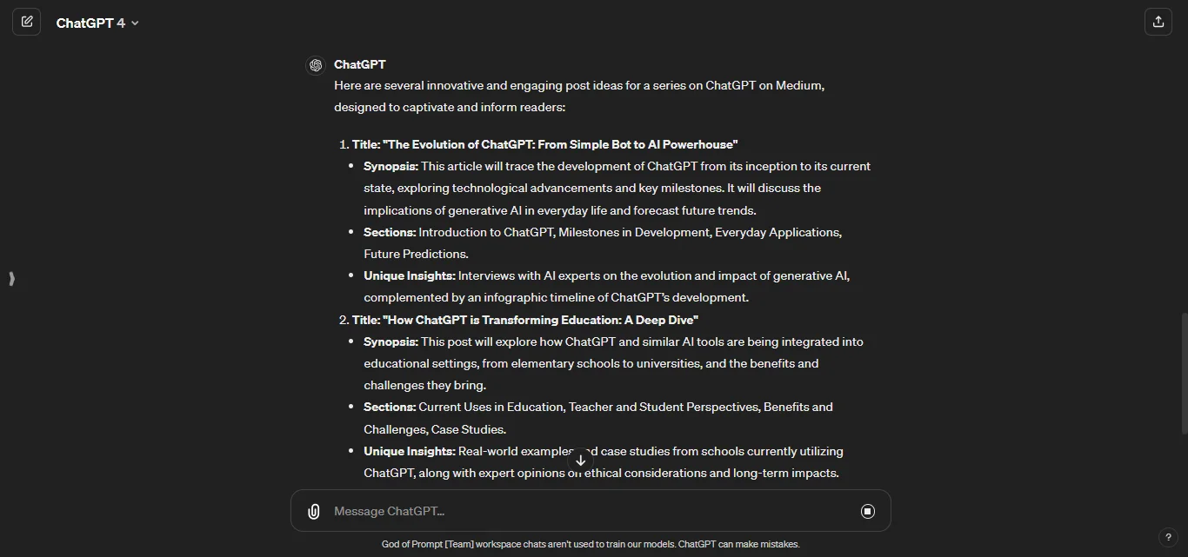Image resolution: width=1188 pixels, height=557 pixels.
Task: Share the conversation using the export icon
Action: 1158,22
